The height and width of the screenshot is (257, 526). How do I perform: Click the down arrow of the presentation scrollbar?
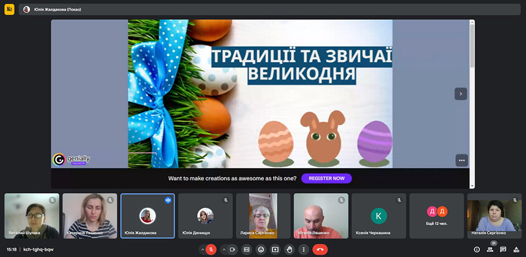(x=472, y=186)
